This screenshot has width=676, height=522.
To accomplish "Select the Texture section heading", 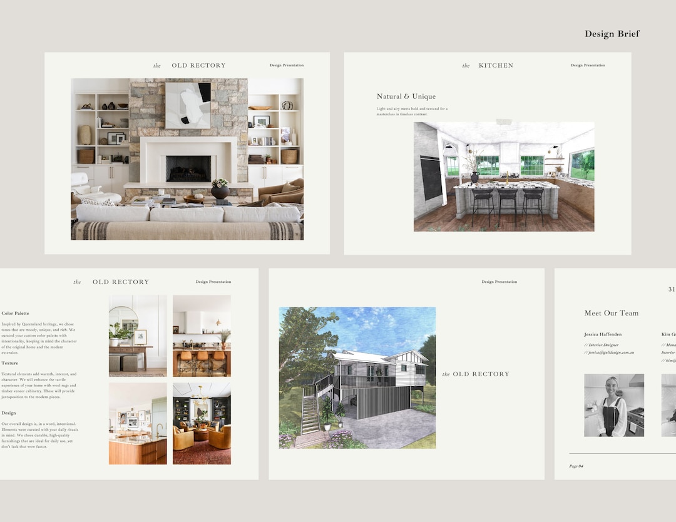I will click(x=9, y=362).
